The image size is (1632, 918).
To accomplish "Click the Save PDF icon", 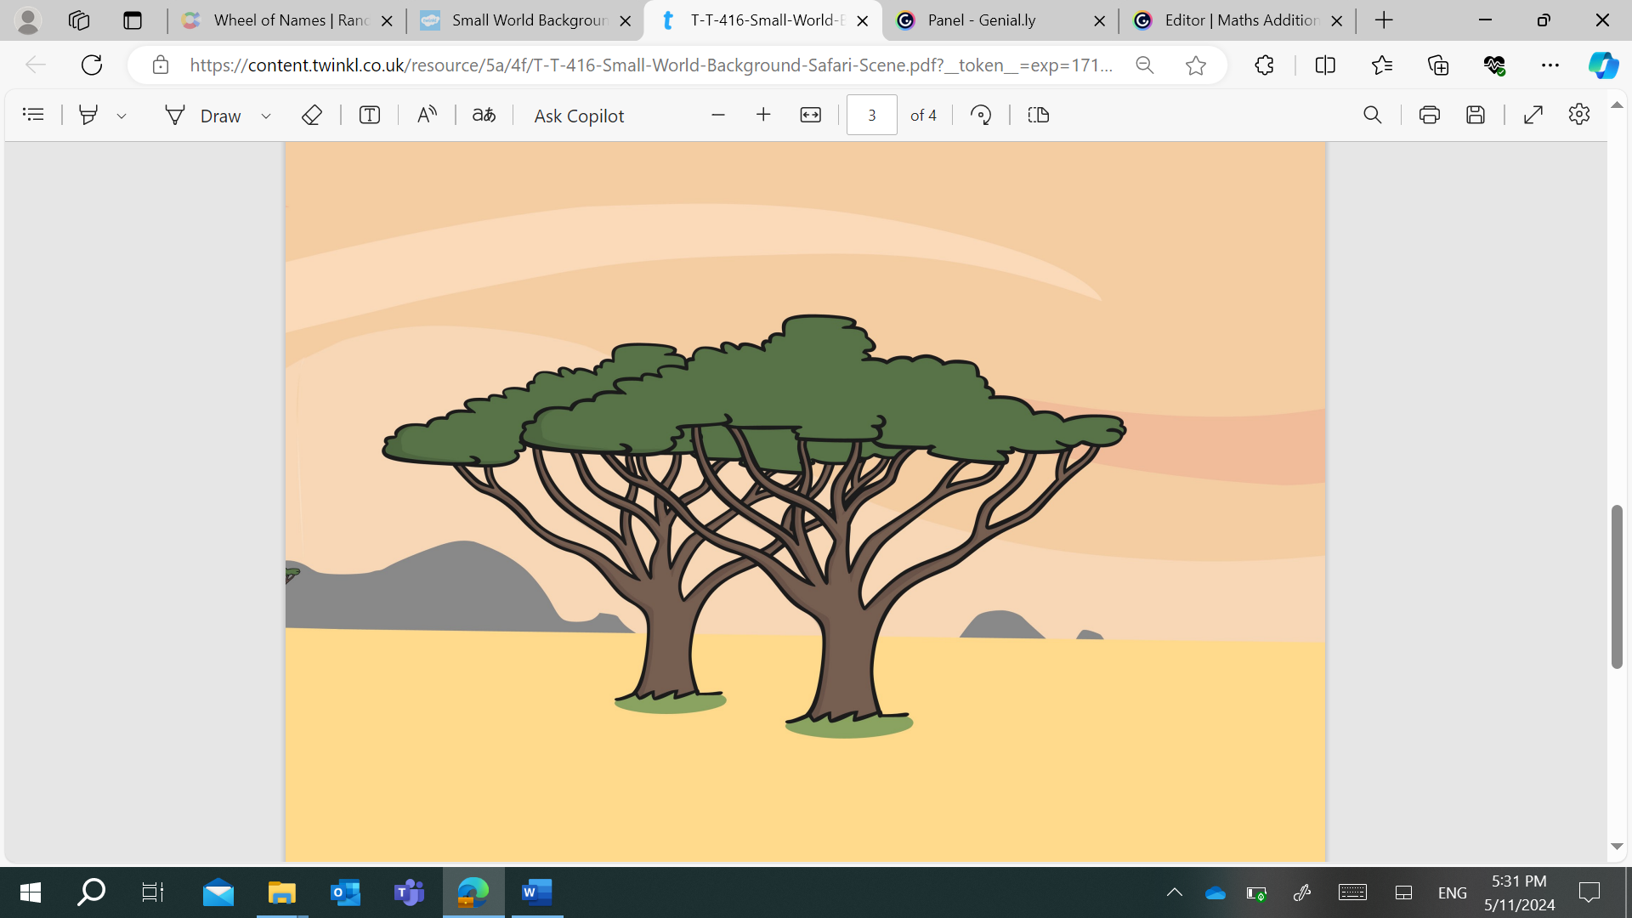I will (1476, 115).
